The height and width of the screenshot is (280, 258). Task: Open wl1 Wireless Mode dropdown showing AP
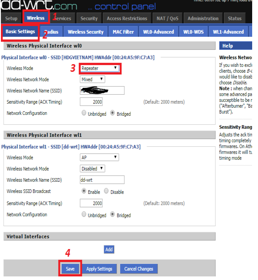tap(100, 157)
